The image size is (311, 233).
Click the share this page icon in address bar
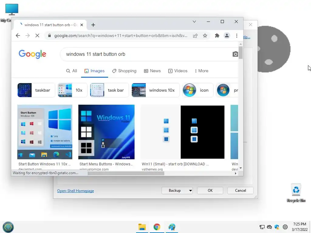click(195, 35)
